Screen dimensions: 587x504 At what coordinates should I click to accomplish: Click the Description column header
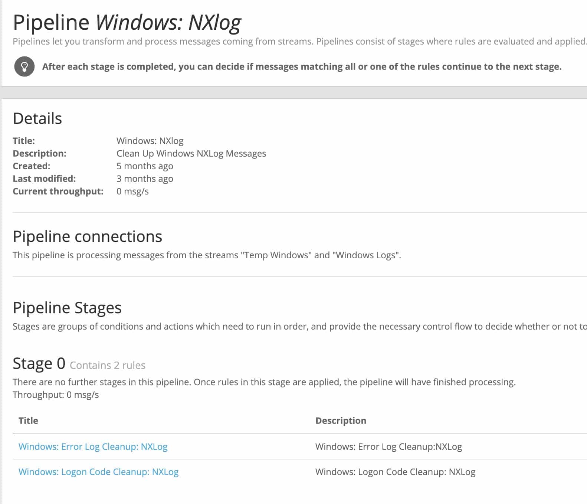341,420
